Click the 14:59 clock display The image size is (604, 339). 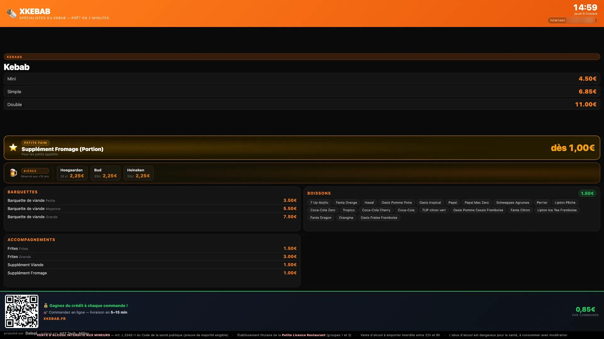click(585, 7)
